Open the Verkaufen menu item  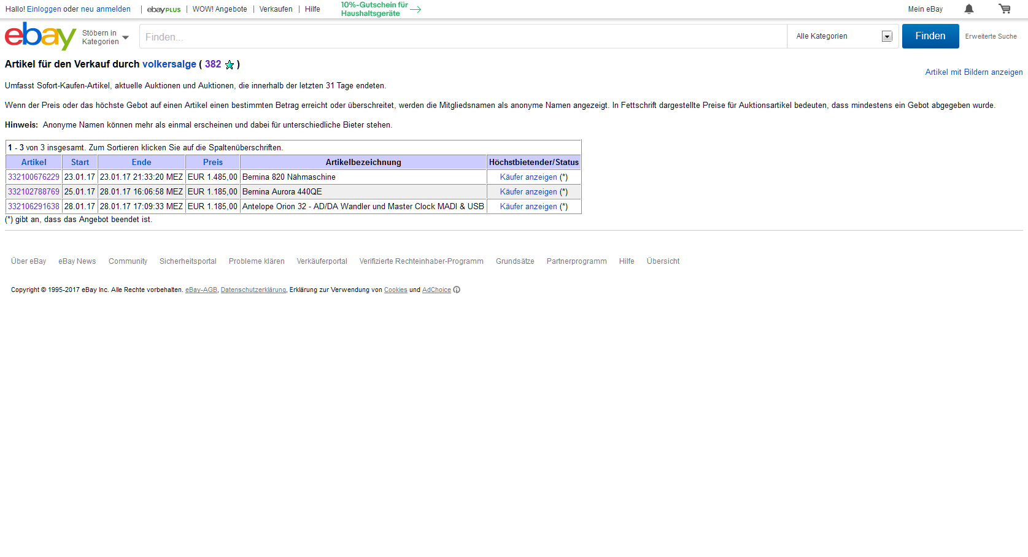(276, 9)
